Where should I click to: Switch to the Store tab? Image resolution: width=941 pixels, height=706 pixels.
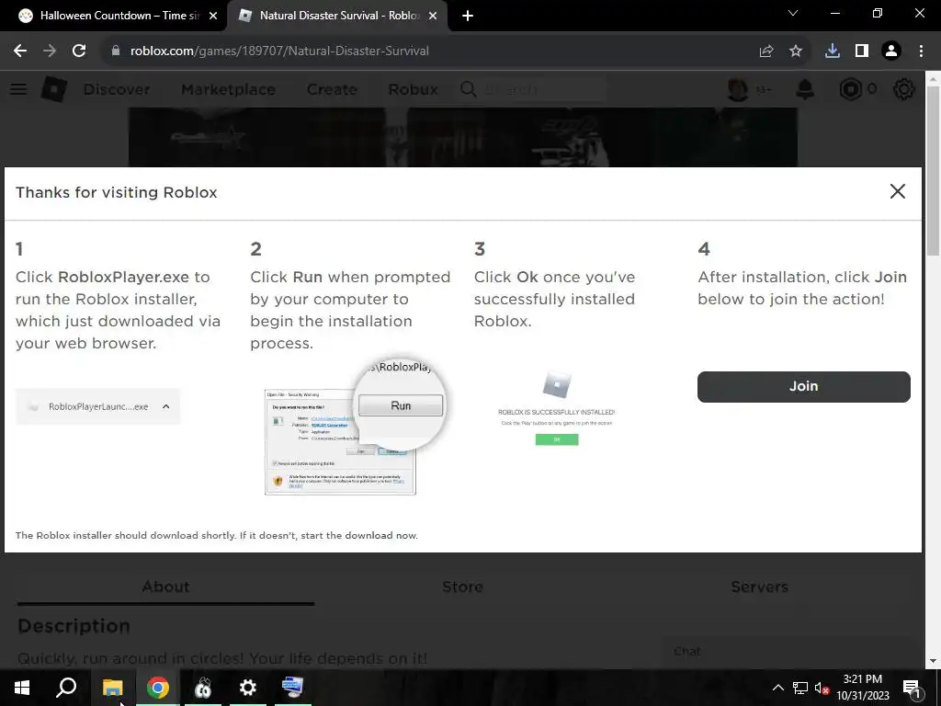(x=463, y=586)
